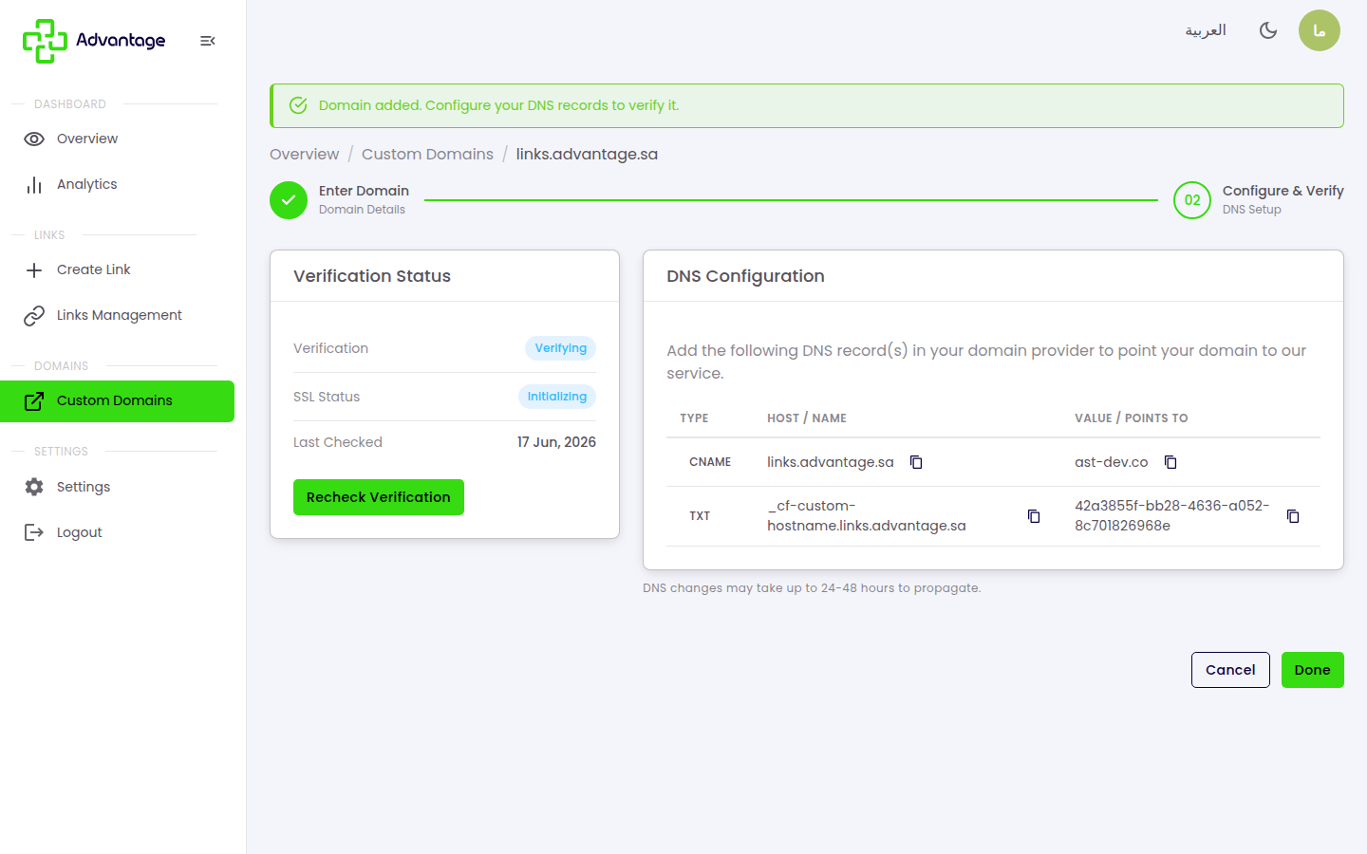The image size is (1367, 854).
Task: Click the Advantage logo
Action: 94,41
